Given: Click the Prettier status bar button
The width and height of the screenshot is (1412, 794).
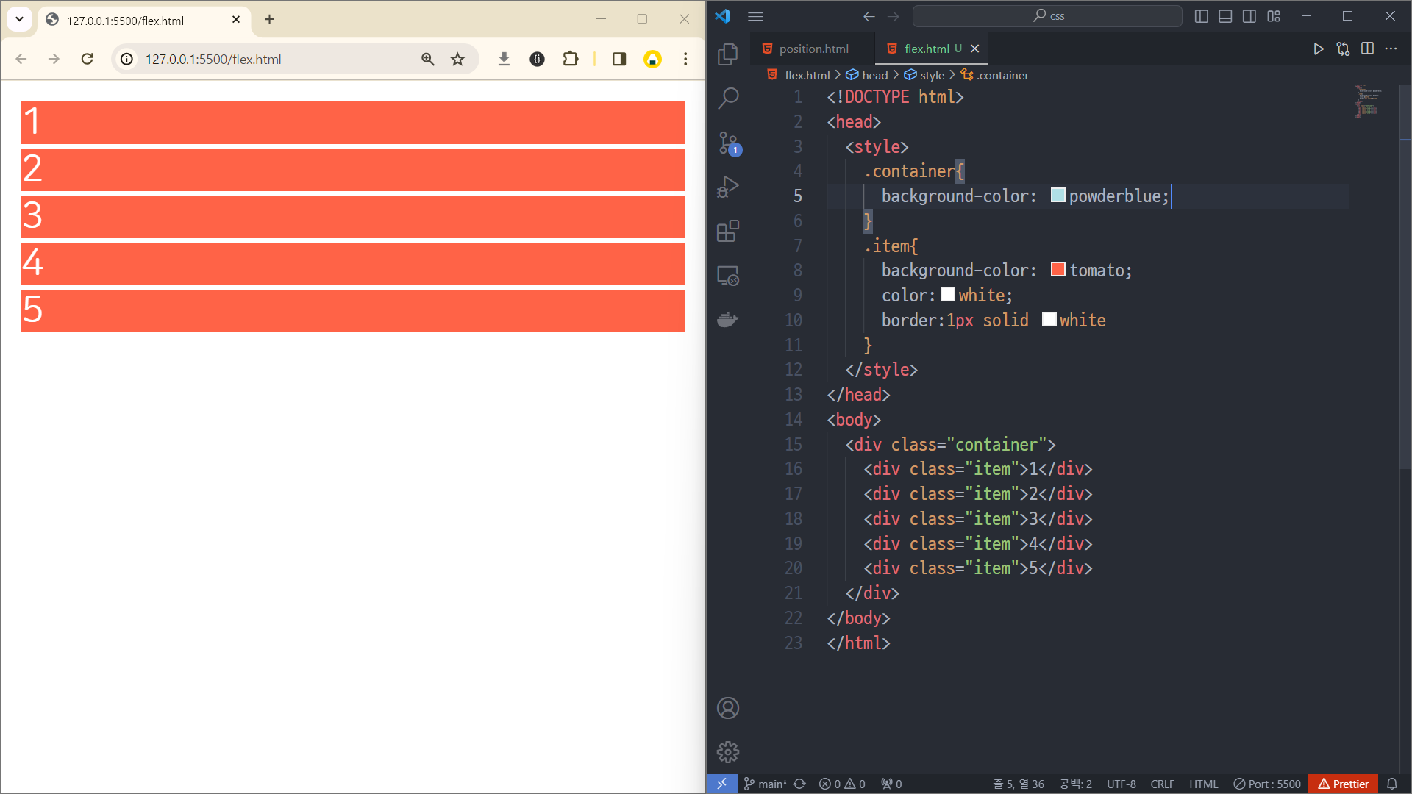Looking at the screenshot, I should (x=1343, y=784).
